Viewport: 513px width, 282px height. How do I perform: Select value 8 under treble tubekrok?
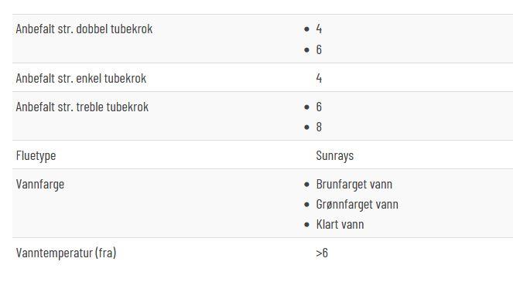point(319,127)
